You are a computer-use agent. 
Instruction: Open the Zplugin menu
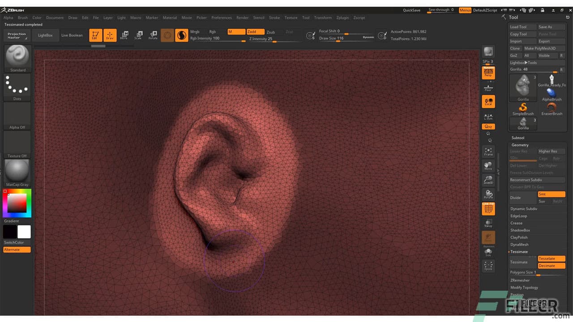(x=342, y=17)
